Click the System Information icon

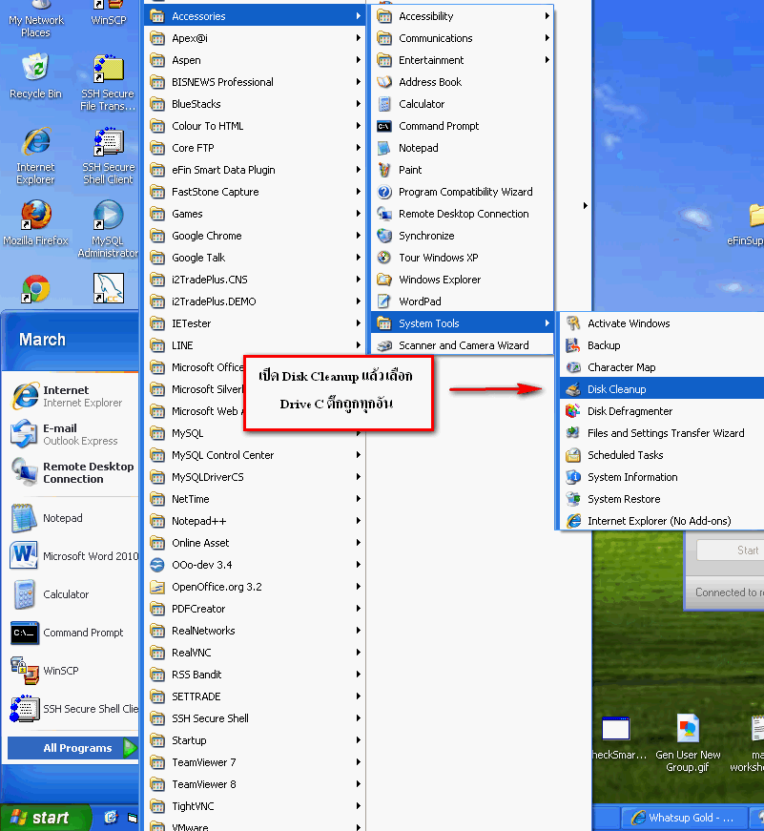point(572,477)
